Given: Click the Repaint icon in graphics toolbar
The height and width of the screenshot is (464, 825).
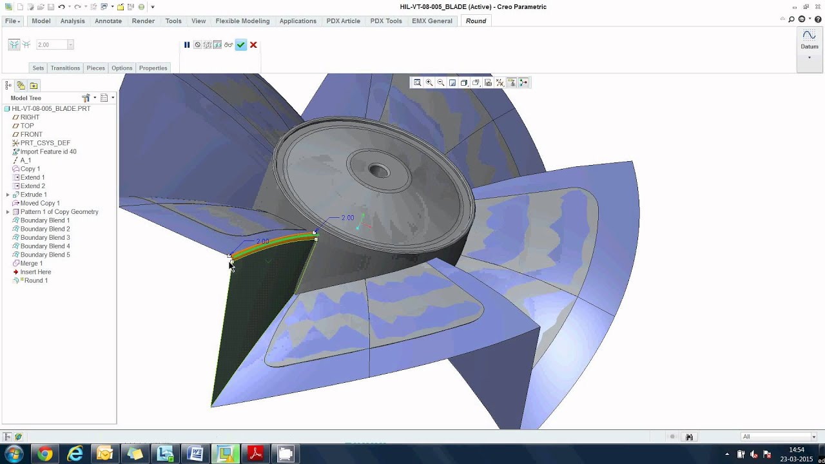Looking at the screenshot, I should tap(452, 82).
